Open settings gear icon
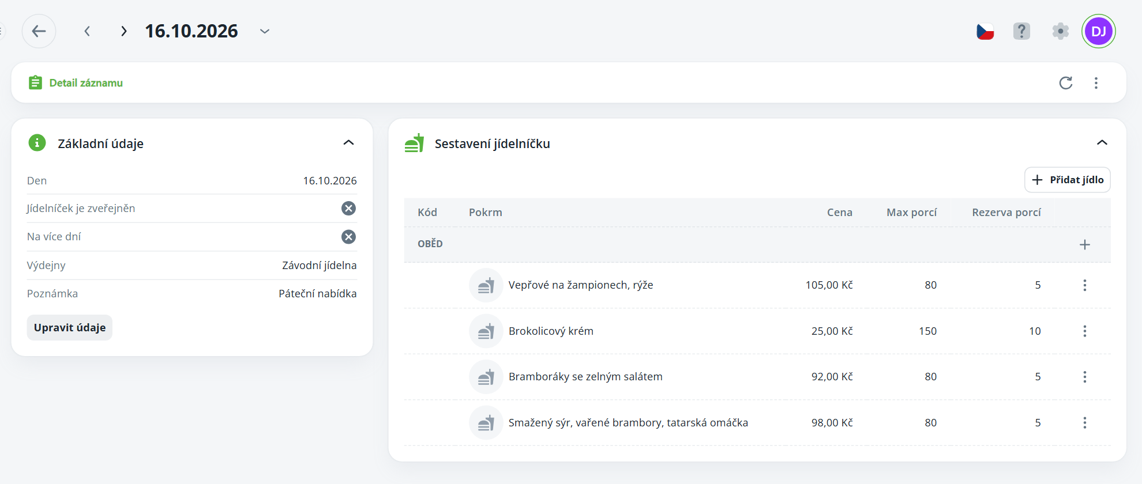Screen dimensions: 1142x484 point(1060,31)
